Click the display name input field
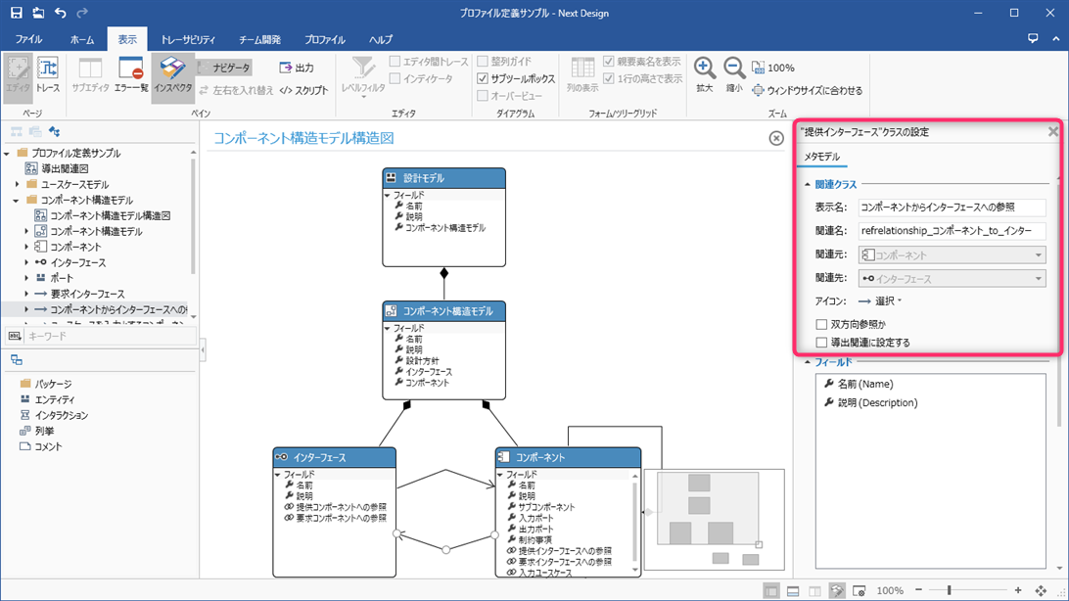Image resolution: width=1069 pixels, height=601 pixels. click(951, 208)
